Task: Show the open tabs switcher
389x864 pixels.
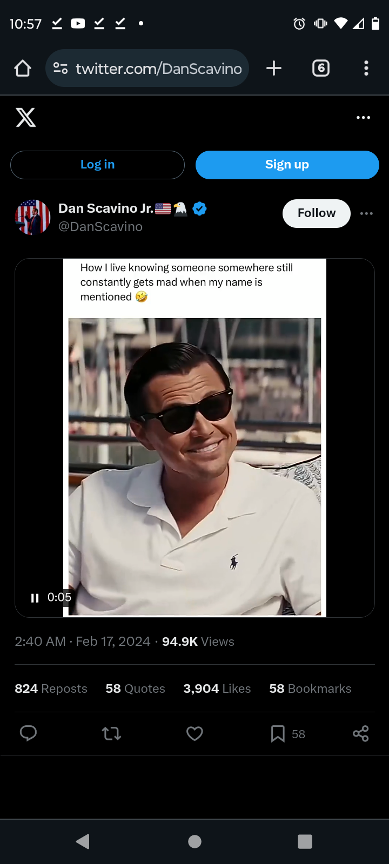Action: point(321,68)
